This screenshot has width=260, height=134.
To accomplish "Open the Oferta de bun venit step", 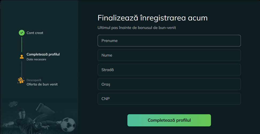I will pos(42,84).
